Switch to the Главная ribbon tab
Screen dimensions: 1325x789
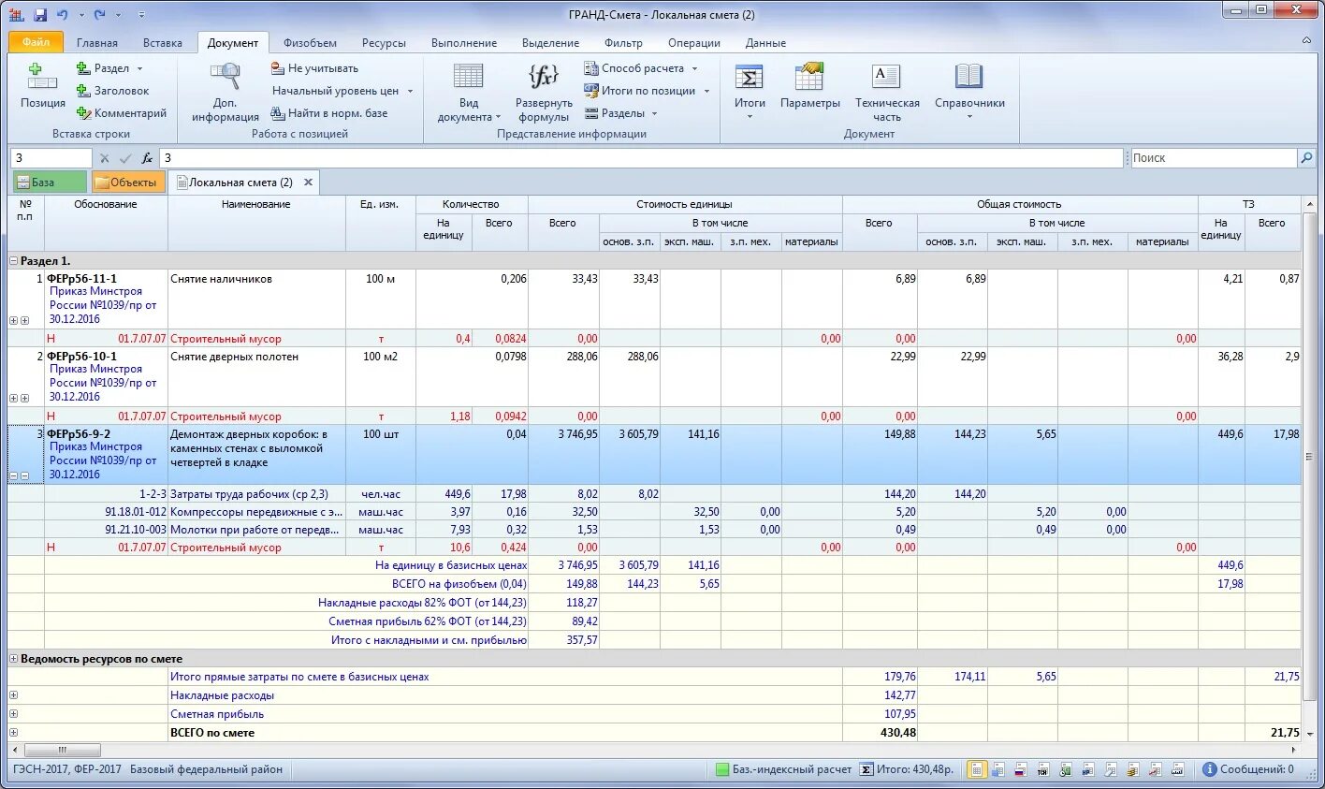click(x=97, y=43)
